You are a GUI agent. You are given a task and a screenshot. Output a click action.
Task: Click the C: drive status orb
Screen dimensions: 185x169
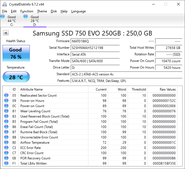point(3,17)
